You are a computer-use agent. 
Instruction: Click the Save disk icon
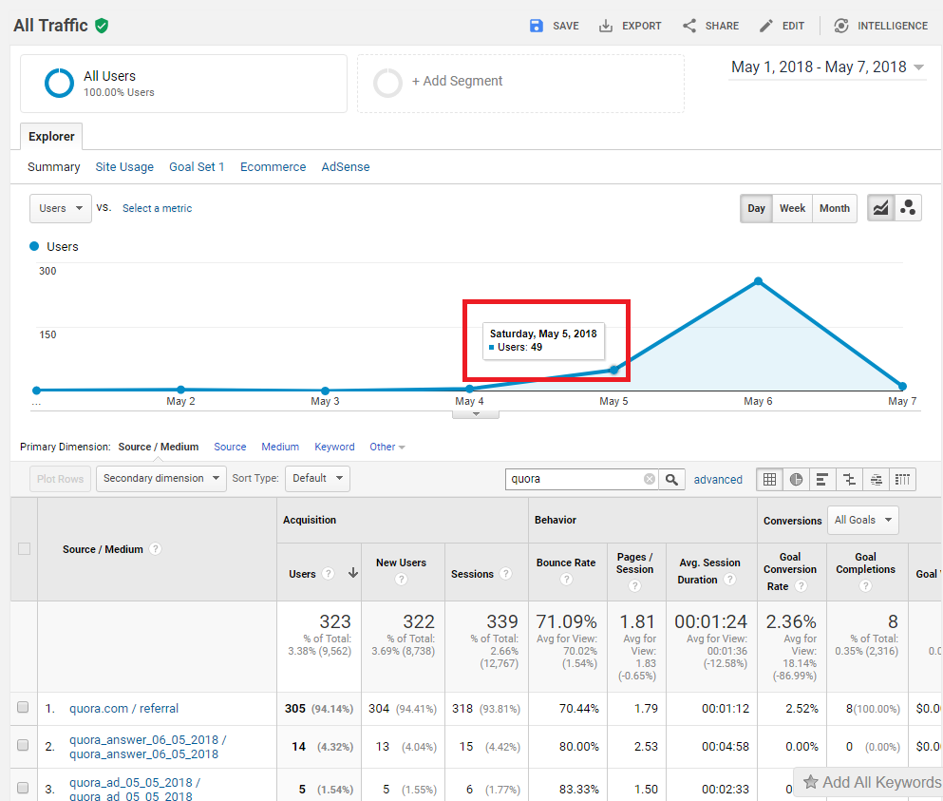tap(536, 26)
